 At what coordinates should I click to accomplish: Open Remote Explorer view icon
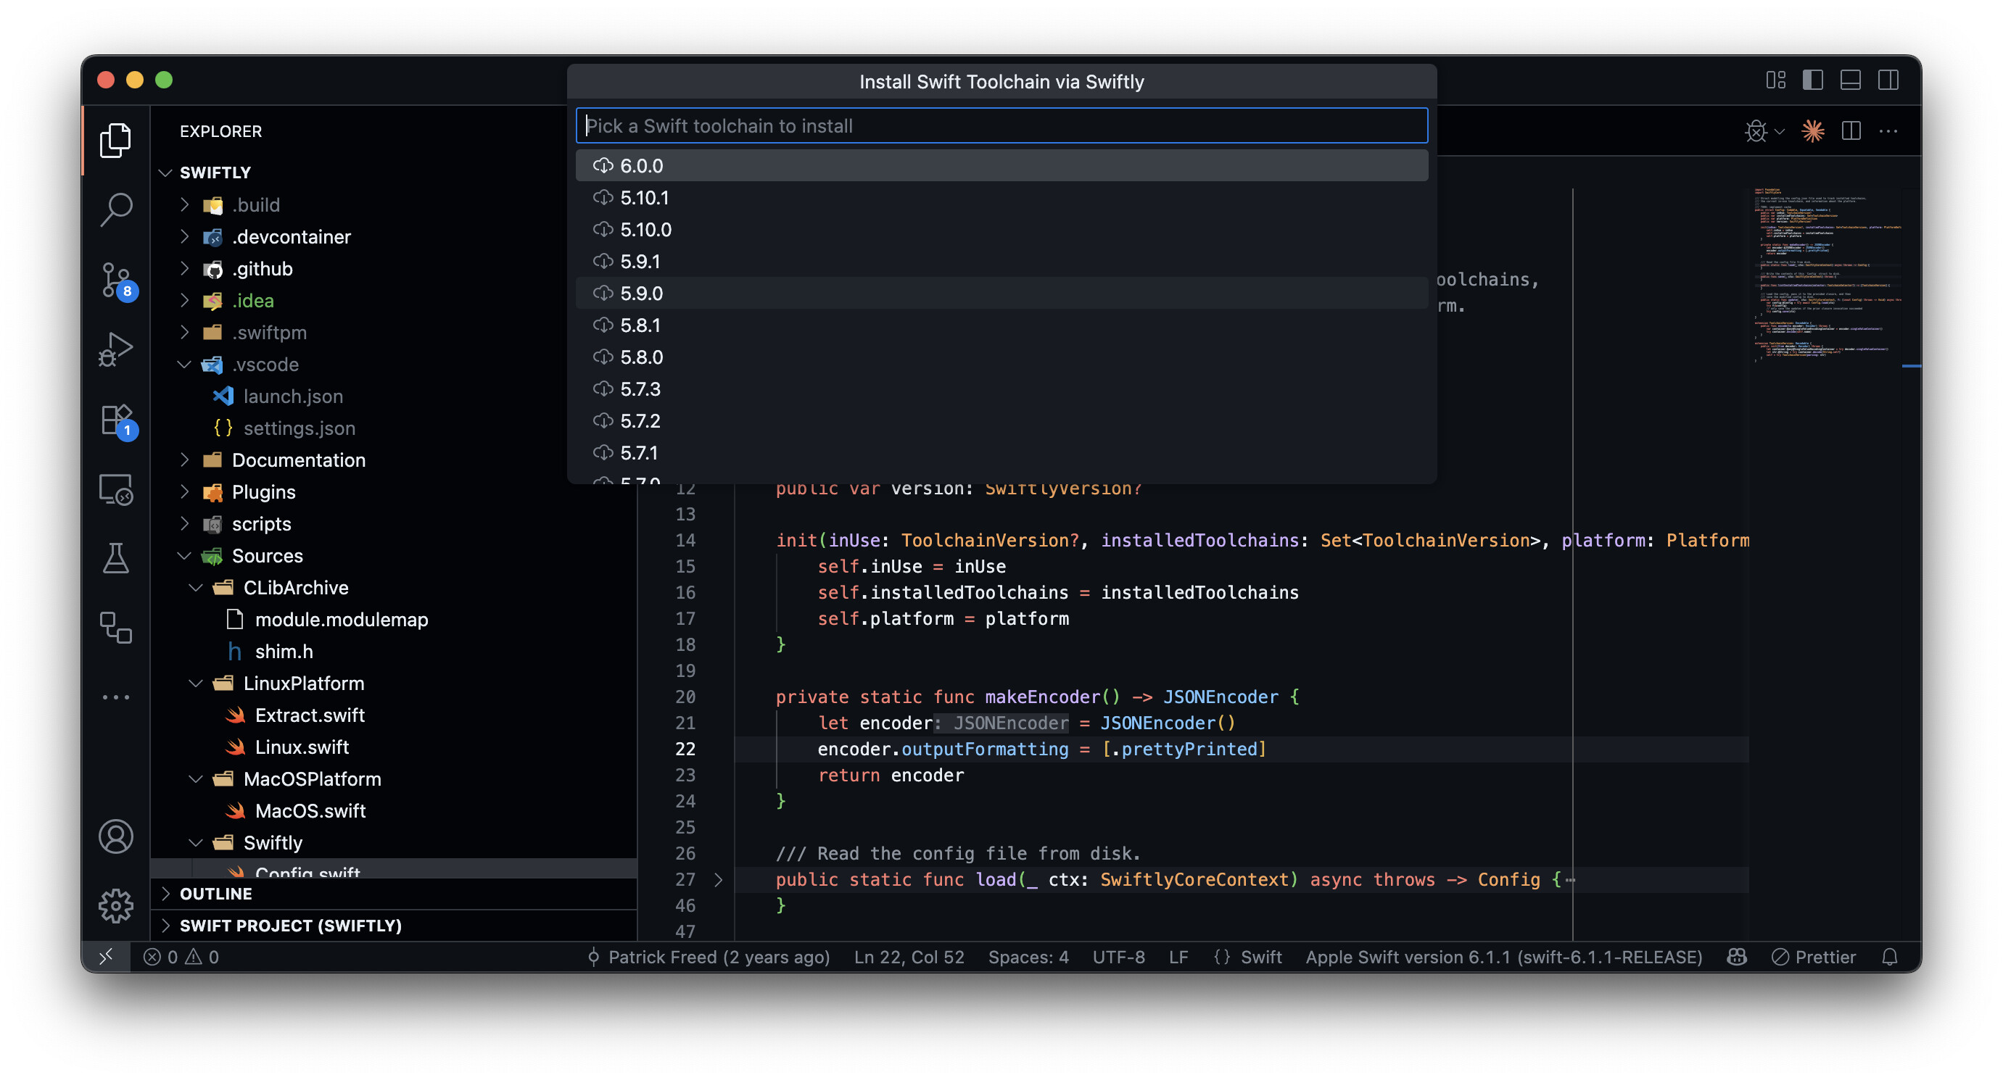coord(116,490)
